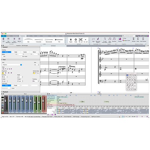Screen dimensions: 150x150
Task: Click the Tracking stepper arrows
Action: coord(38,81)
